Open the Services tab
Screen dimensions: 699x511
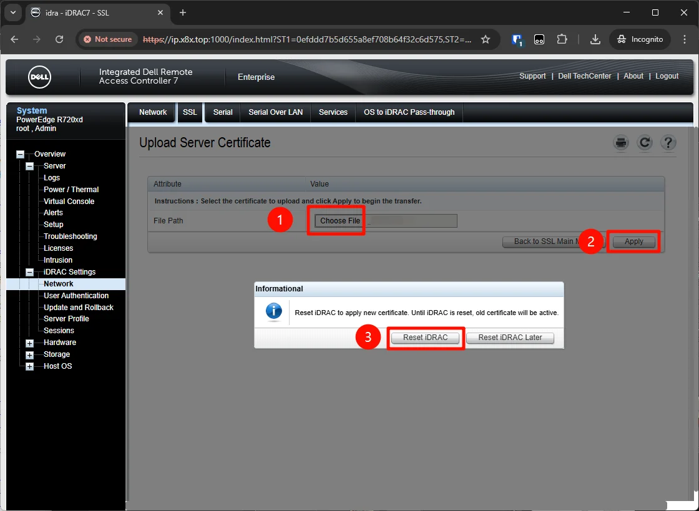[333, 112]
